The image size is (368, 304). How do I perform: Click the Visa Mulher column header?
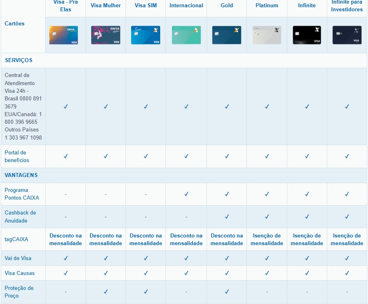[106, 6]
